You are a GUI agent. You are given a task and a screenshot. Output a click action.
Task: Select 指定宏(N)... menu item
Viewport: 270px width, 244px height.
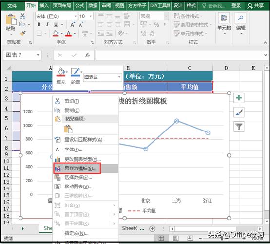tap(86, 233)
